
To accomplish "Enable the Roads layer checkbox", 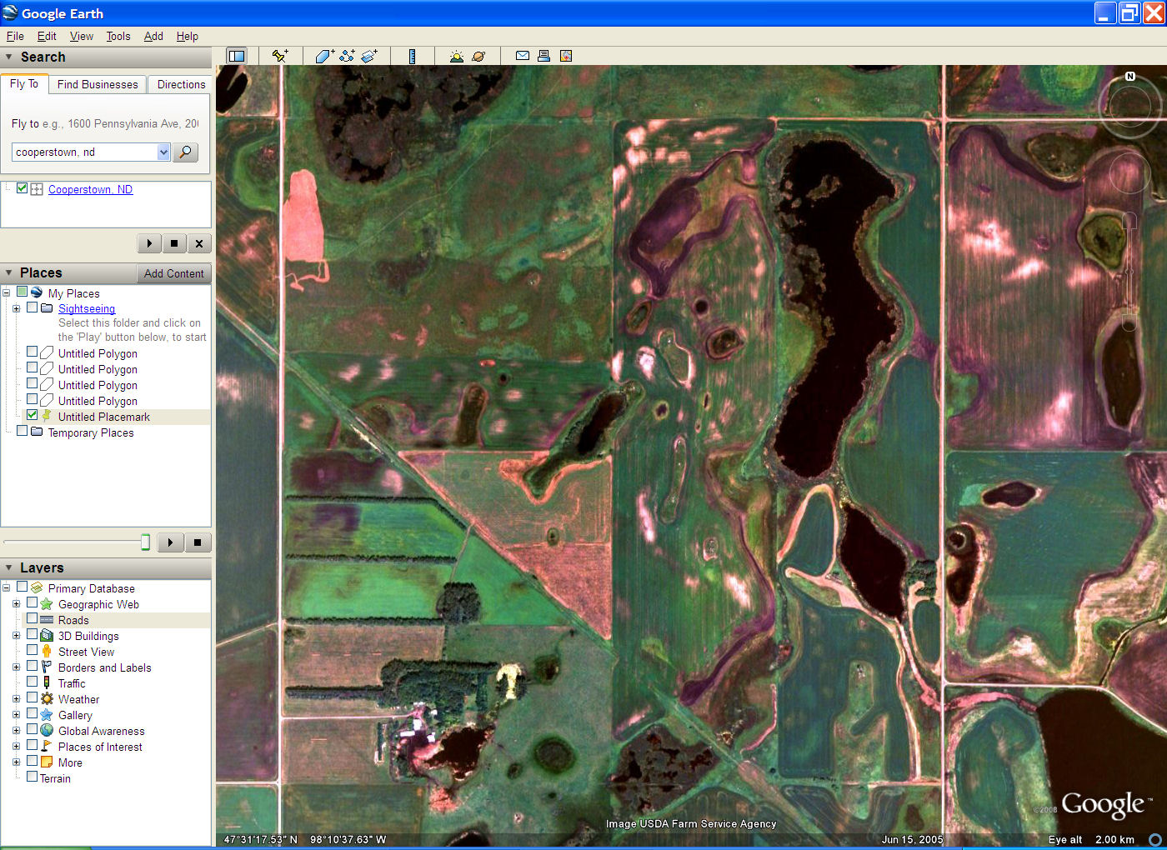I will 32,618.
